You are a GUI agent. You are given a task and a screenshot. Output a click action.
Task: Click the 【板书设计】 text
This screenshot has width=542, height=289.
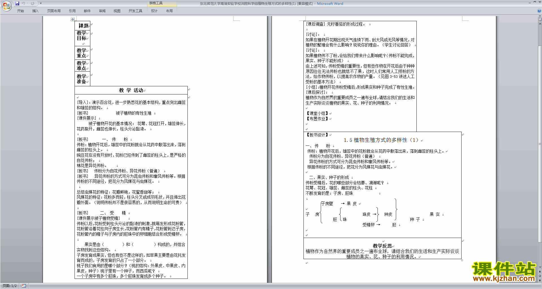[x=317, y=135]
